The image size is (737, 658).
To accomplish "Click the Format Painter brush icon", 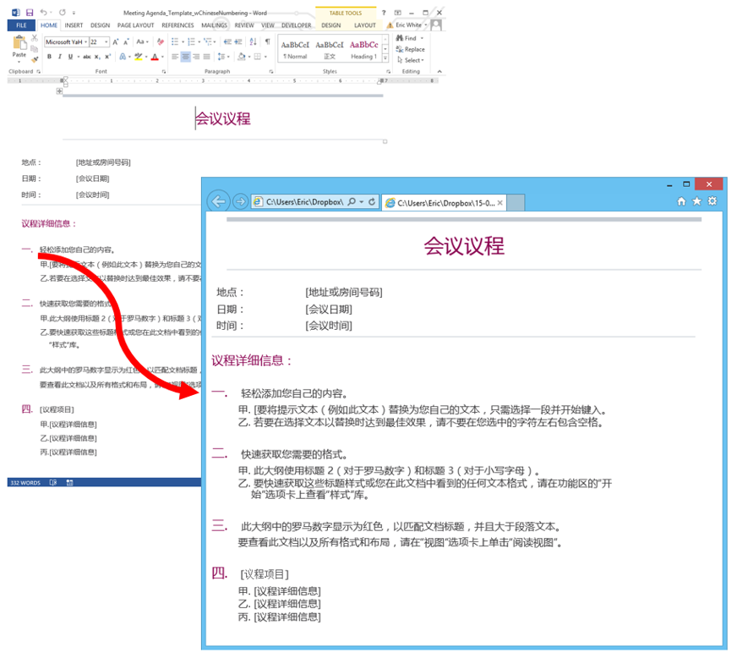I will (35, 59).
